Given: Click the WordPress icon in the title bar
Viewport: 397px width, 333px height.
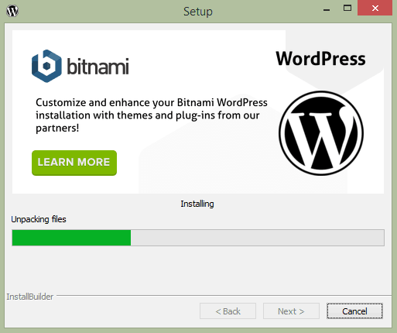Looking at the screenshot, I should (12, 11).
